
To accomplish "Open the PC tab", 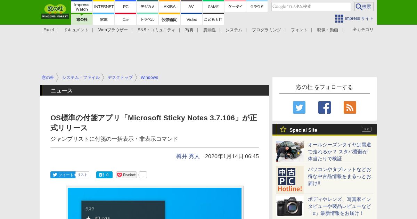I will click(126, 7).
